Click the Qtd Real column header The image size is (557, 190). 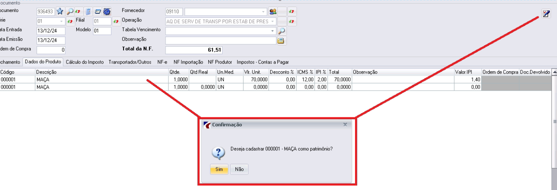[202, 72]
